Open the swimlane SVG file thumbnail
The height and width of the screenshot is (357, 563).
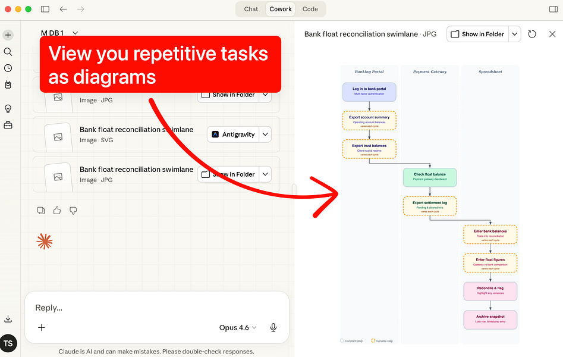point(58,137)
